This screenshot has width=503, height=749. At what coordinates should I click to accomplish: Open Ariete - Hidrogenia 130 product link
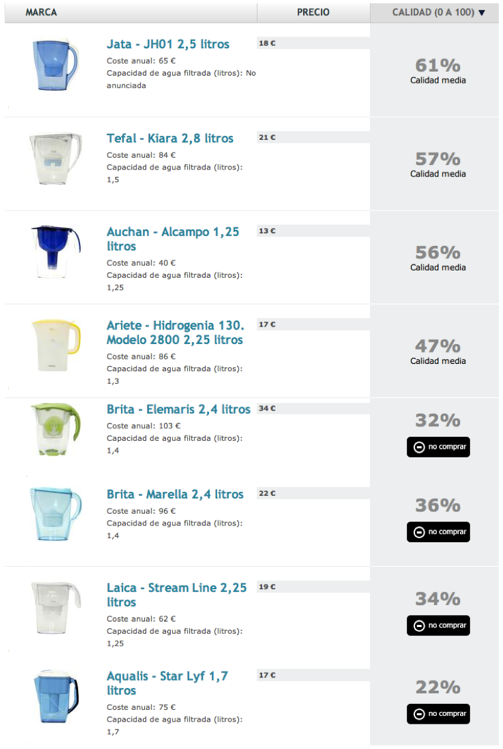(x=175, y=333)
